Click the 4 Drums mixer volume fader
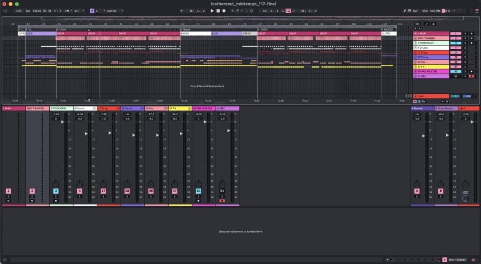This screenshot has width=481, height=264. tap(86, 134)
